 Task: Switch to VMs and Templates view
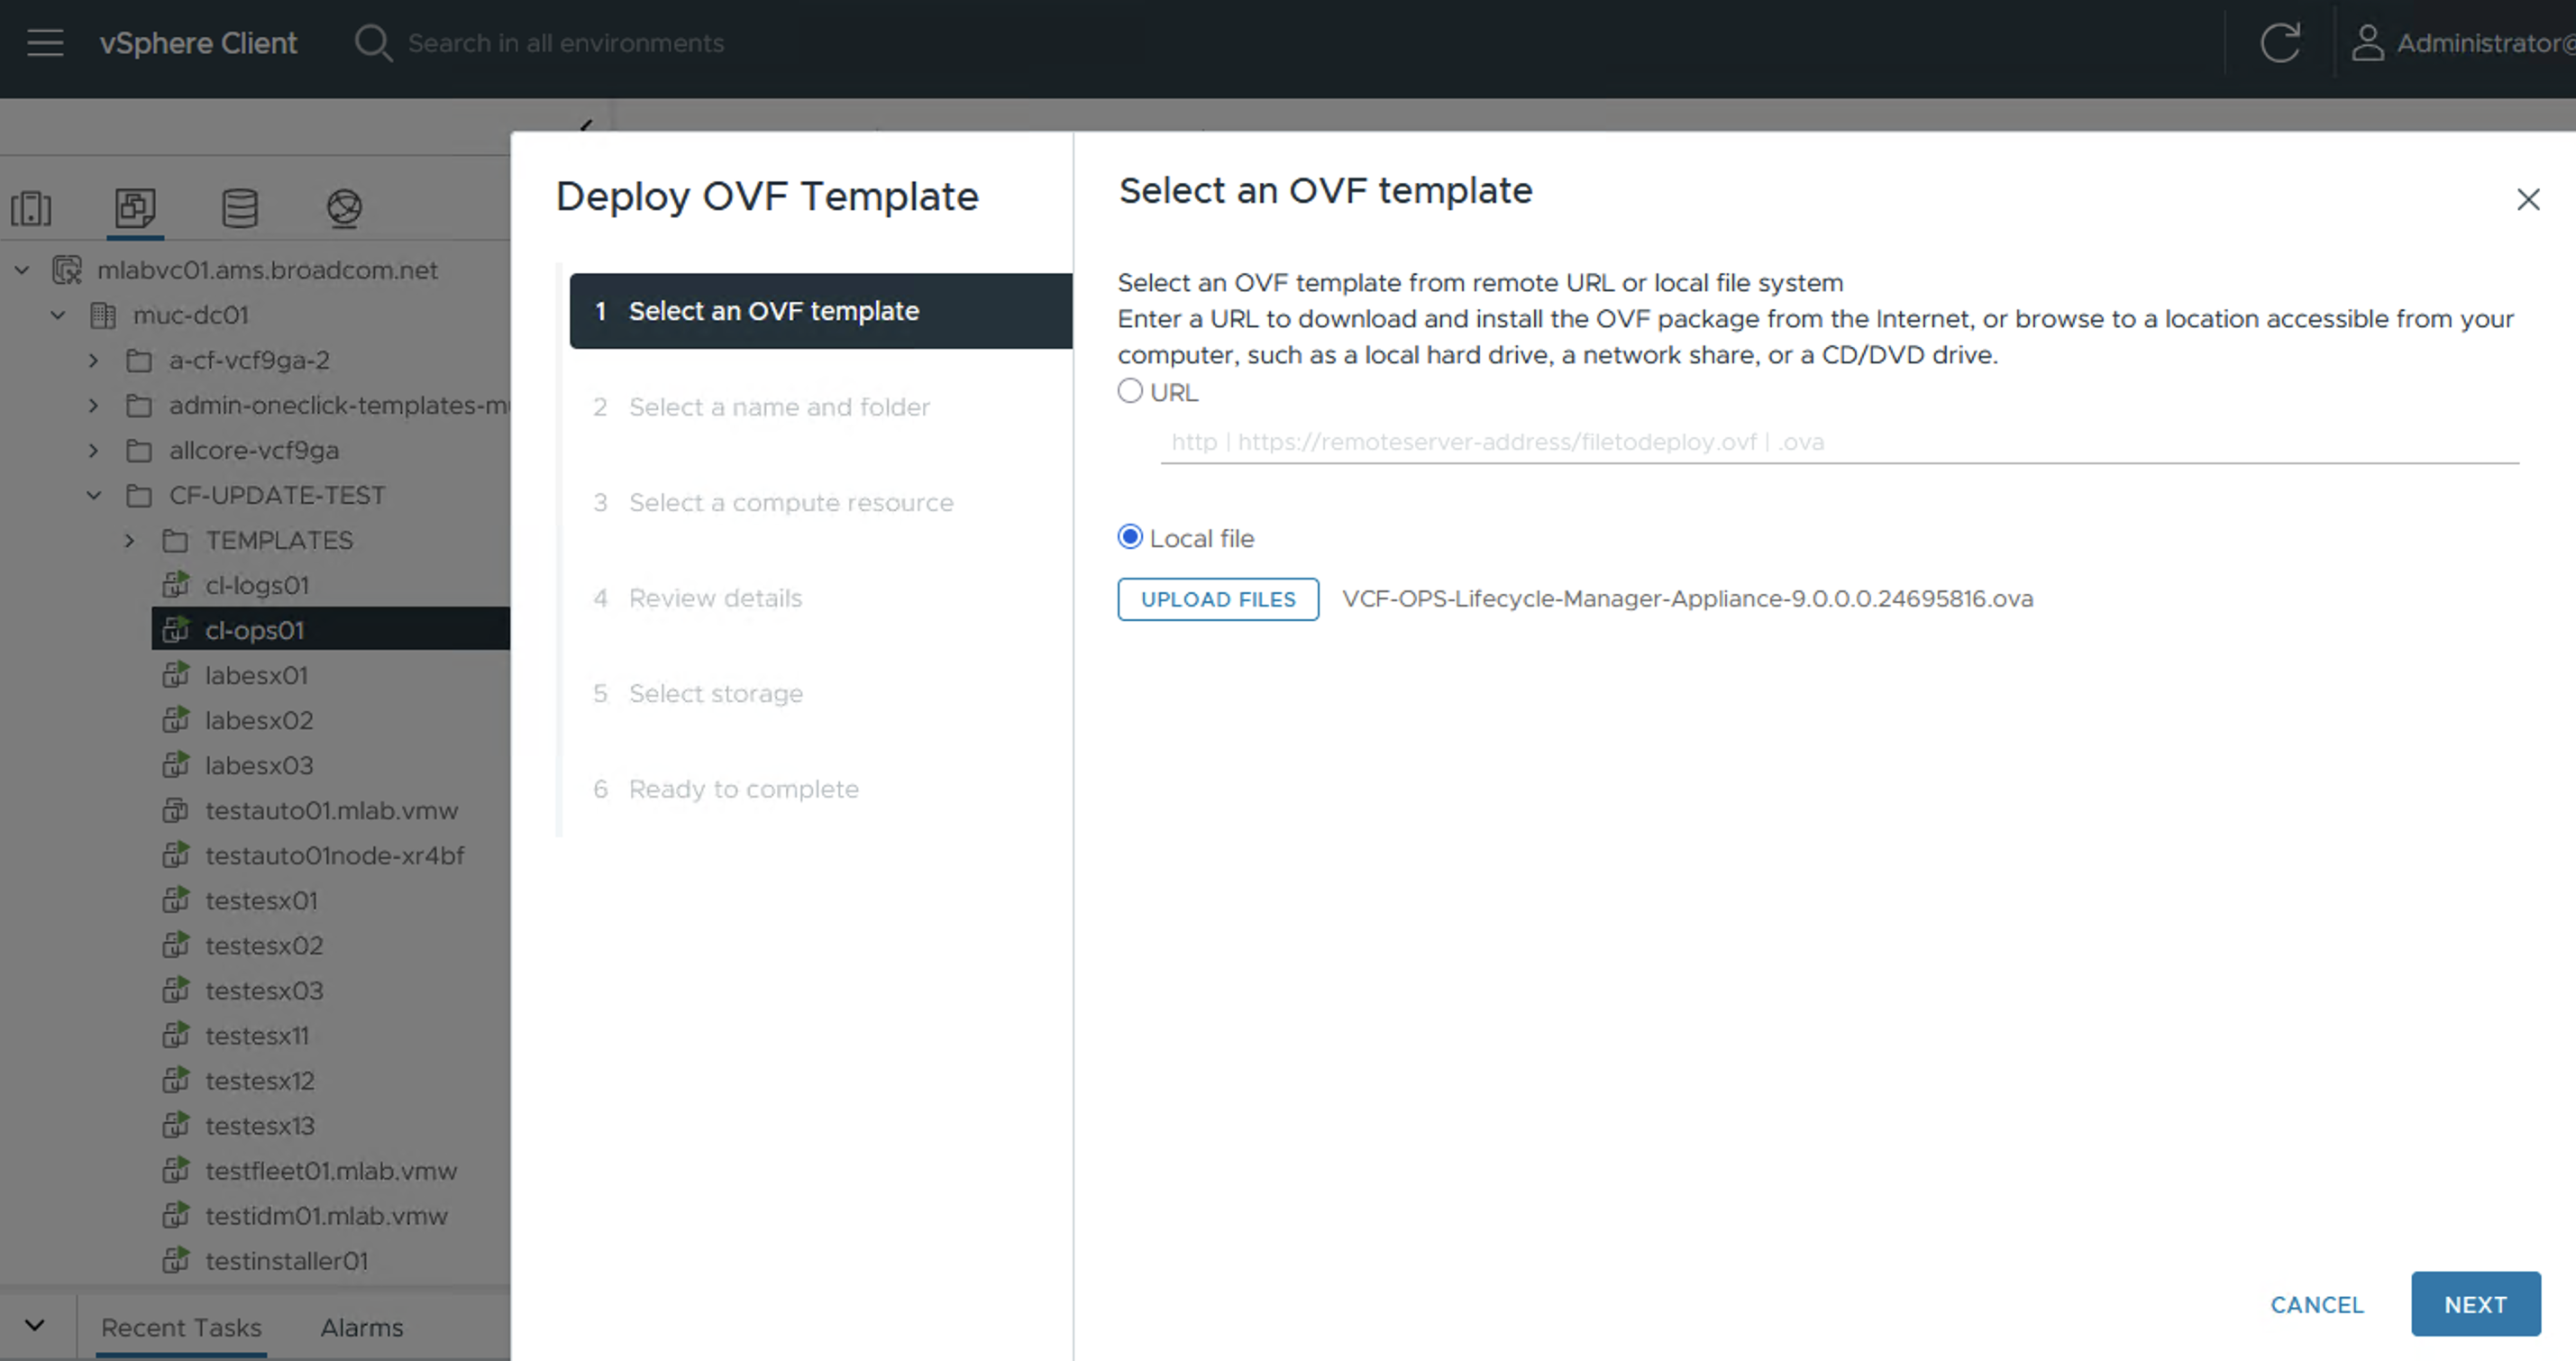click(135, 208)
